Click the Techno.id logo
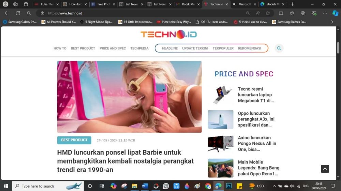The height and width of the screenshot is (191, 341). click(169, 34)
